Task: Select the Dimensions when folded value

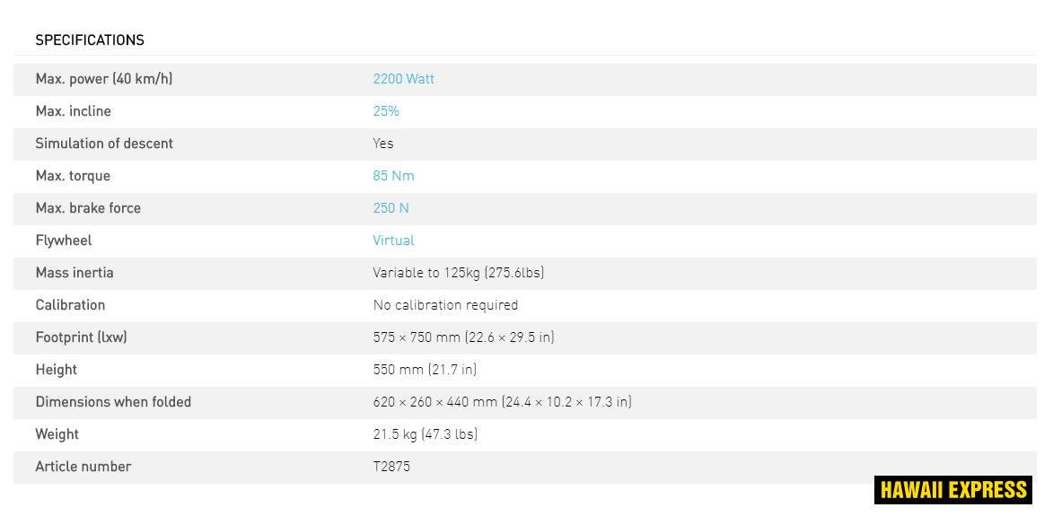Action: [502, 402]
